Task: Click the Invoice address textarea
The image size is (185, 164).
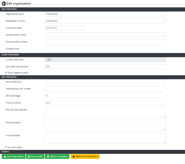Action: [105, 138]
